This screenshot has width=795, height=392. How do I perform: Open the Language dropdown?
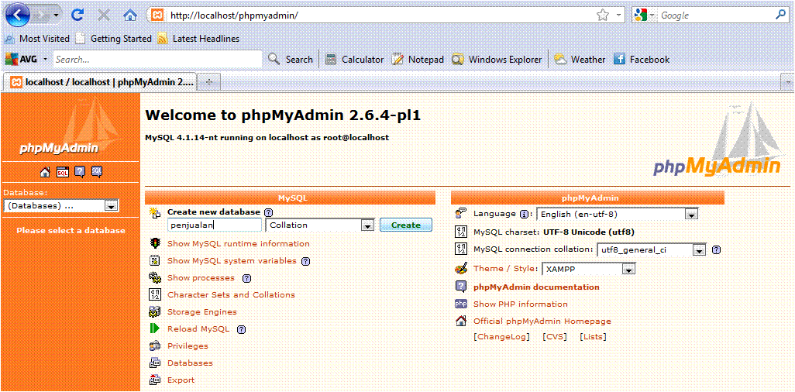(692, 215)
